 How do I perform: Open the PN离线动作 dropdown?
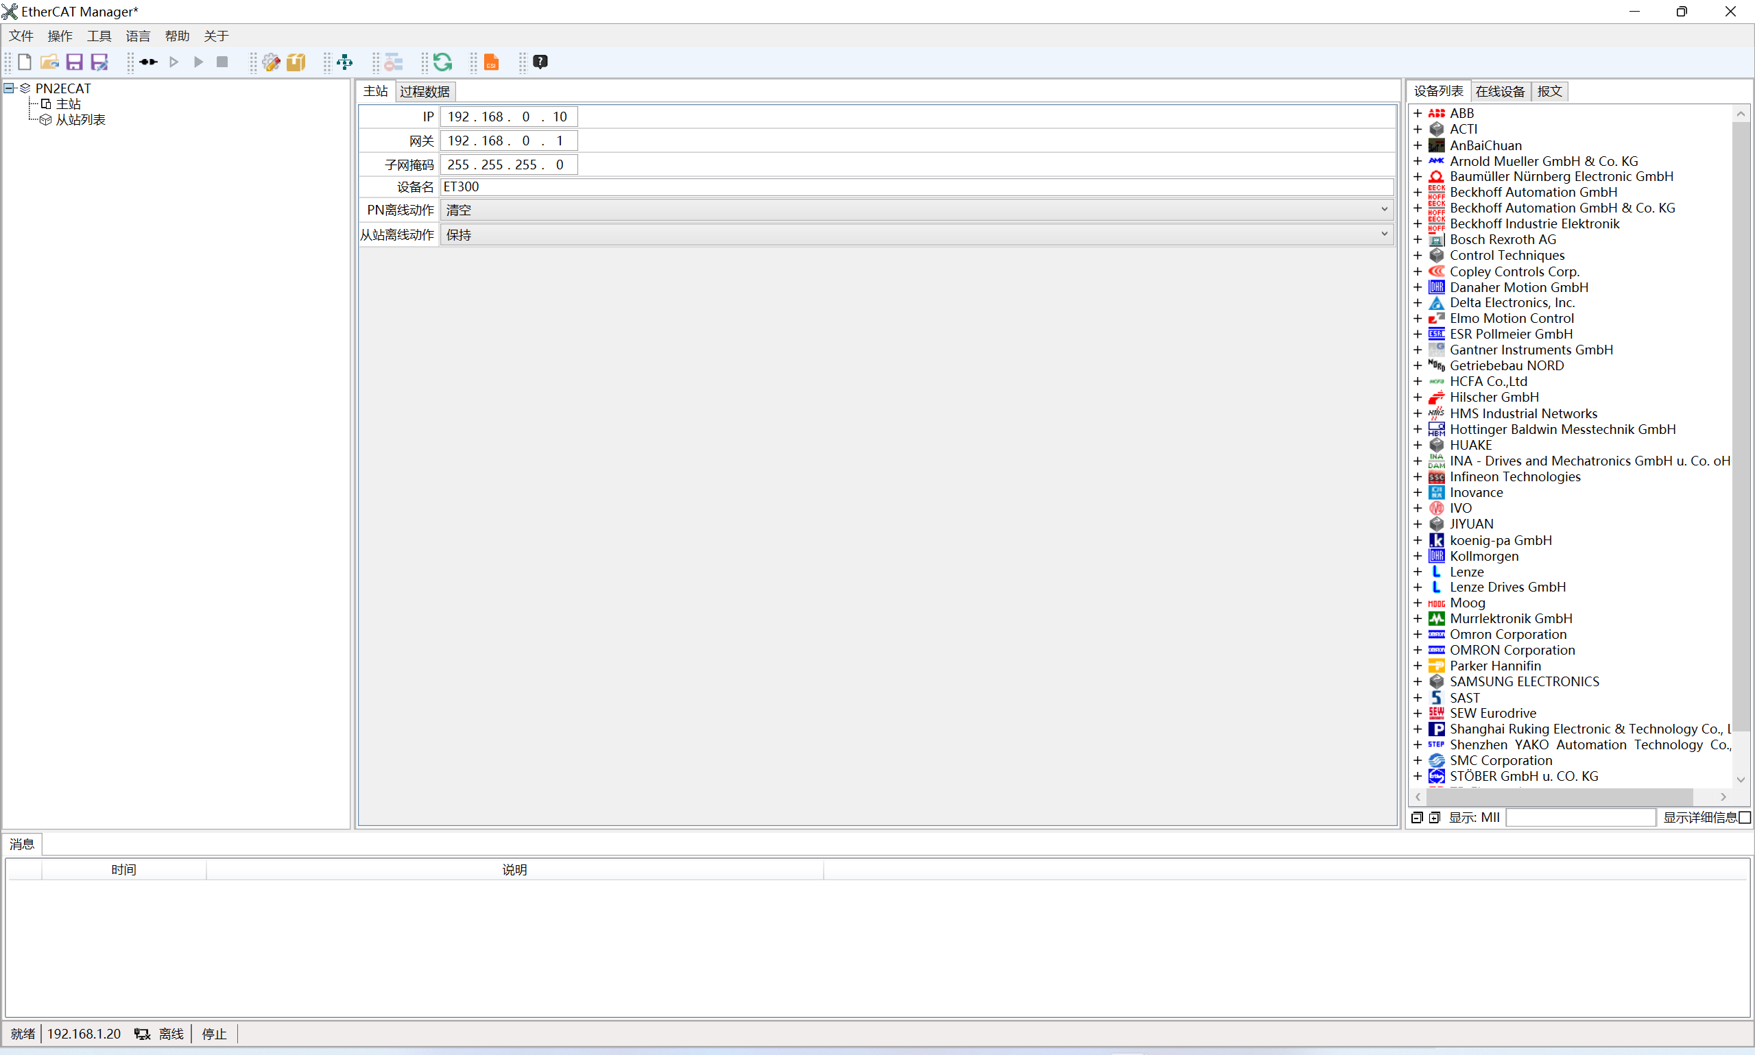pyautogui.click(x=917, y=210)
